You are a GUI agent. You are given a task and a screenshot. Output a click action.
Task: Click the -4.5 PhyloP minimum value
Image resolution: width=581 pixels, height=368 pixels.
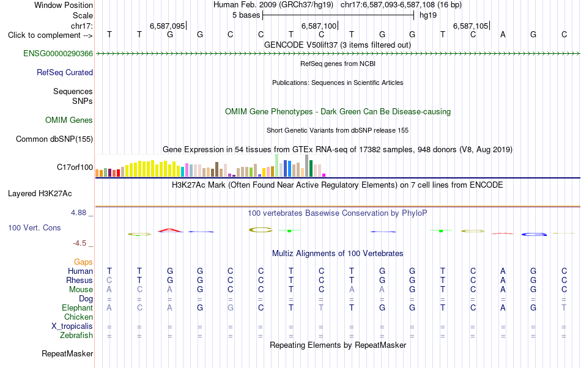coord(80,243)
